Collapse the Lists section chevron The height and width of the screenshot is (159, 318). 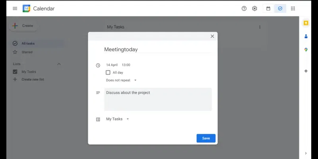point(59,64)
